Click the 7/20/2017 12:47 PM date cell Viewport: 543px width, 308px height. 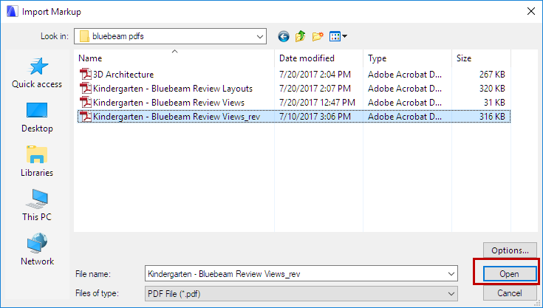click(x=317, y=103)
